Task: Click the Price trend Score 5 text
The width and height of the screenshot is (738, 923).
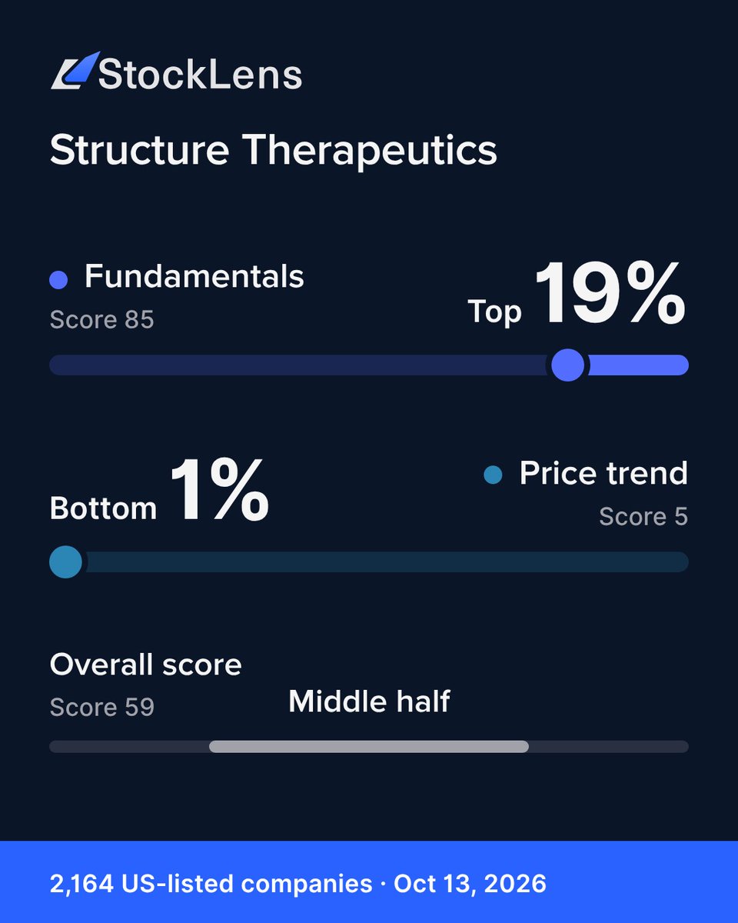Action: (x=643, y=516)
